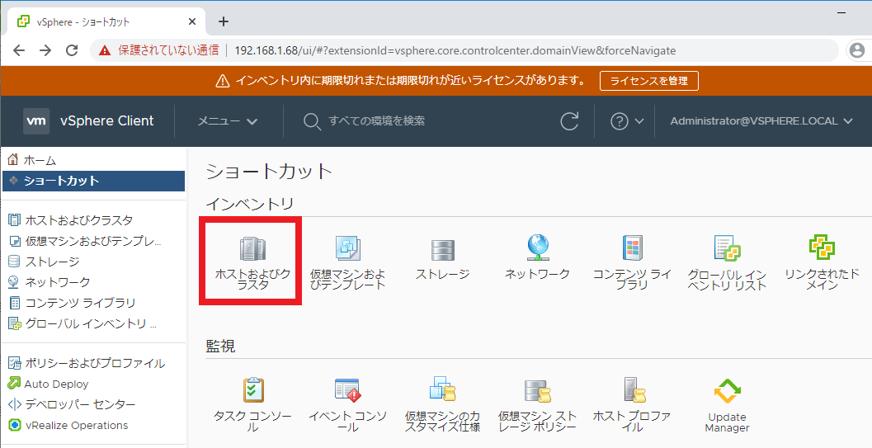
Task: Open the メニュー dropdown
Action: point(228,121)
